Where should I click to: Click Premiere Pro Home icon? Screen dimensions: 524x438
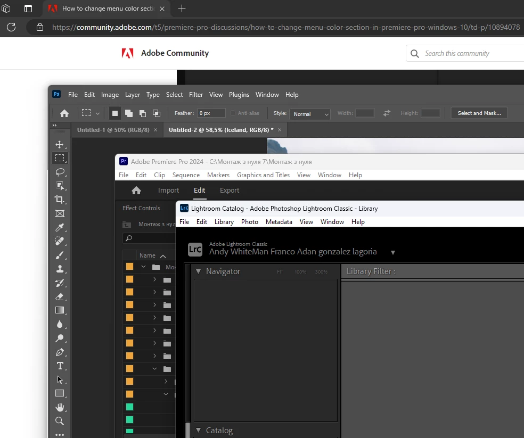136,191
